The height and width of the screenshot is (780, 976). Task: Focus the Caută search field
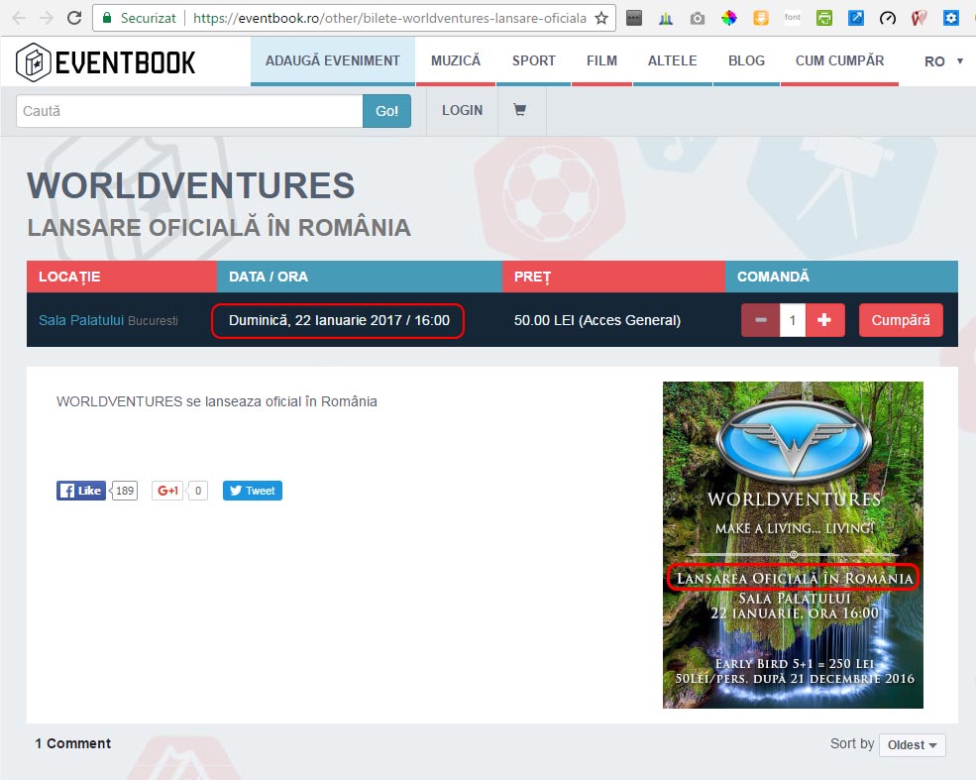189,111
